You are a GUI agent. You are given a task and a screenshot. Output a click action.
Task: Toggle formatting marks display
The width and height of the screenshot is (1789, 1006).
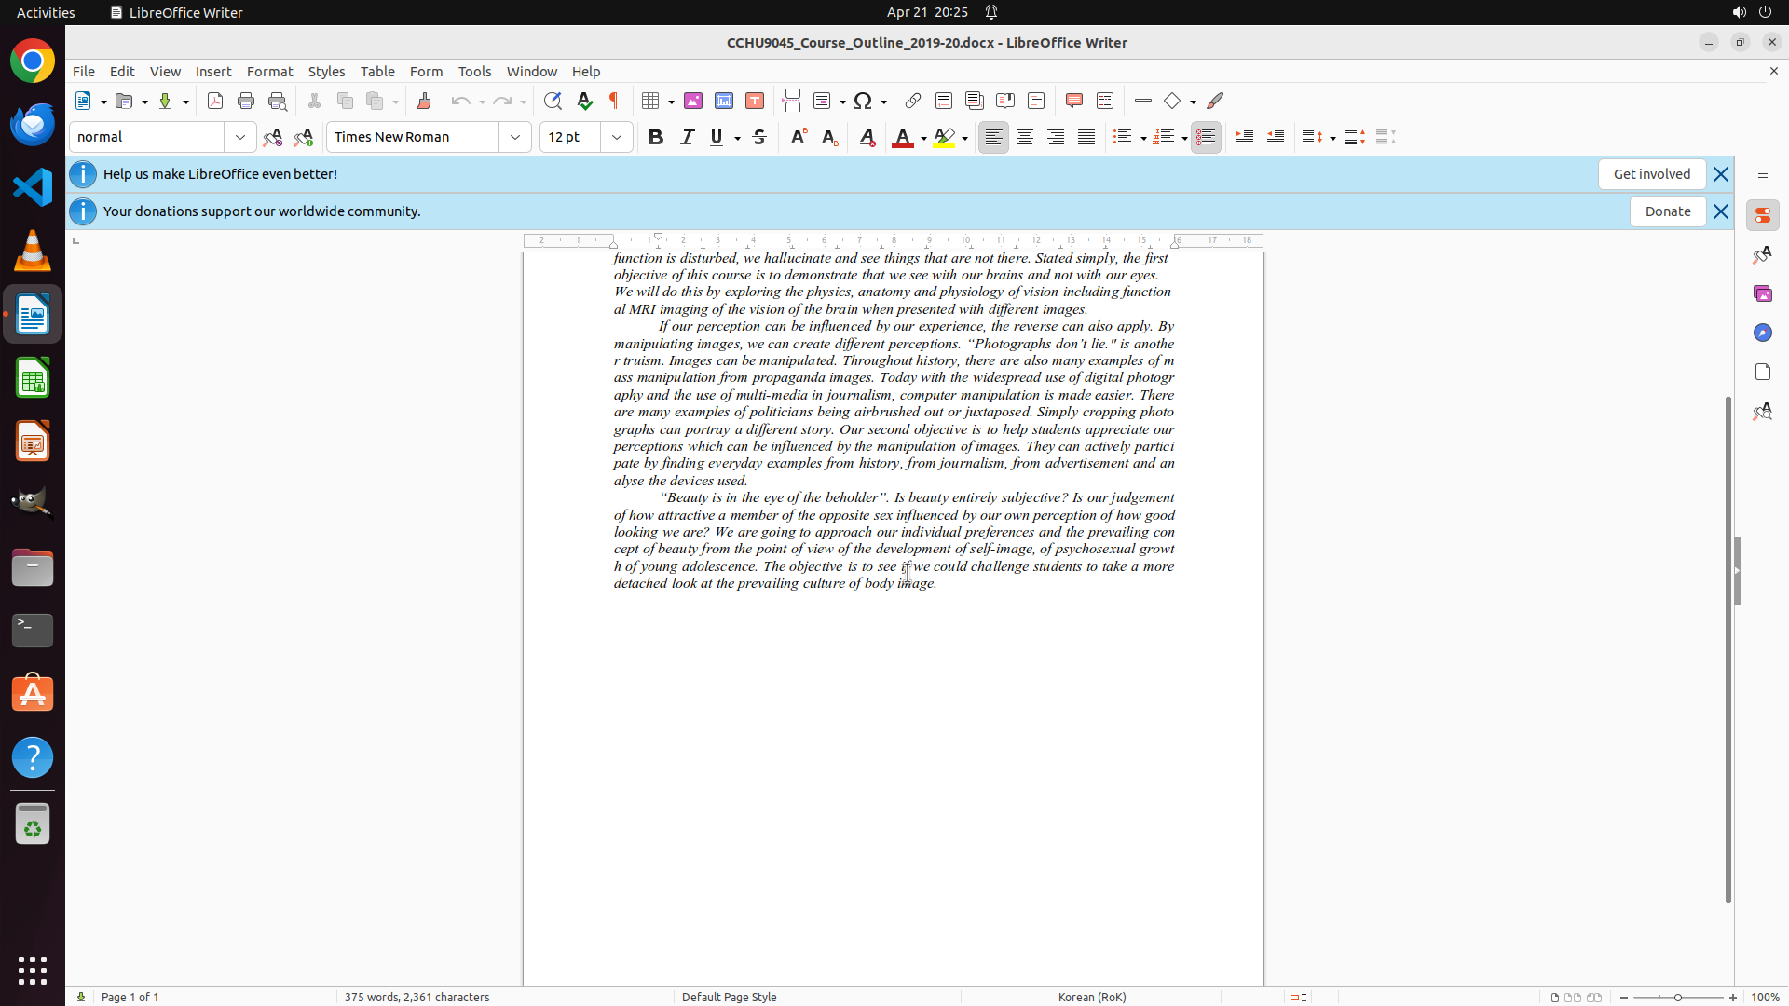pyautogui.click(x=614, y=101)
